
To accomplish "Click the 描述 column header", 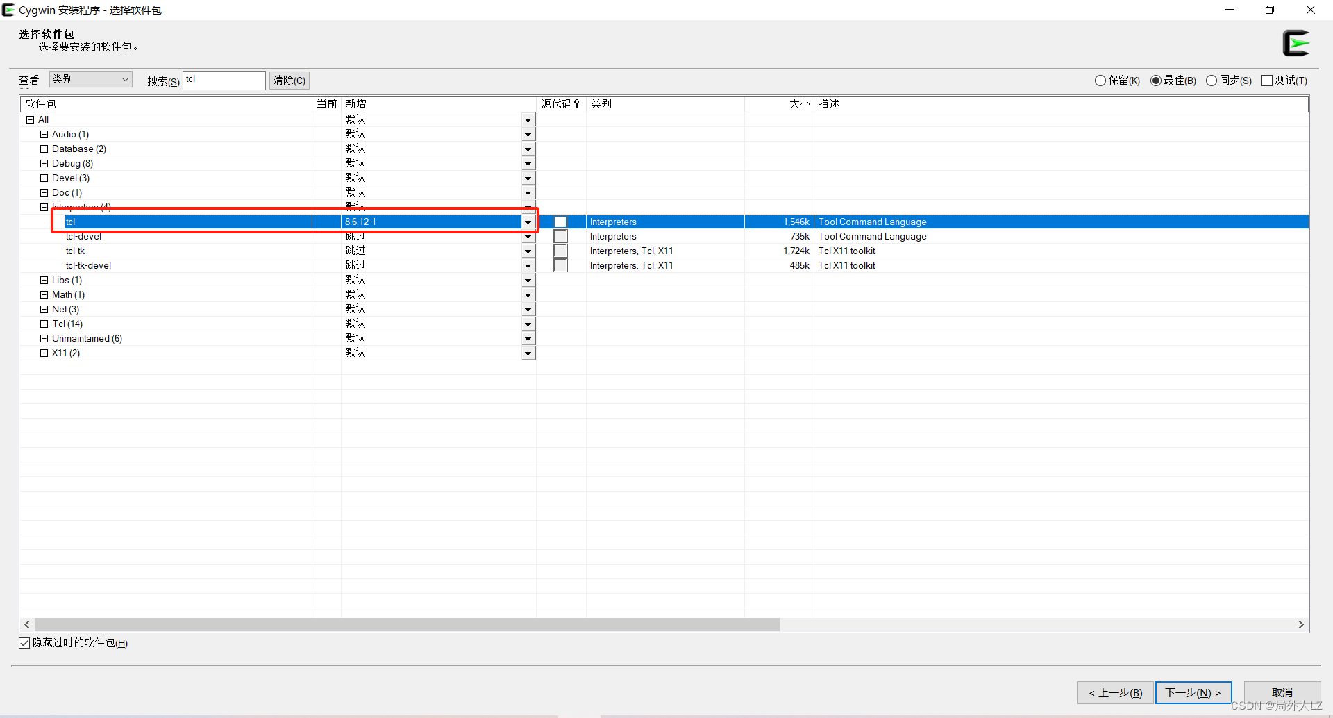I will 1061,104.
